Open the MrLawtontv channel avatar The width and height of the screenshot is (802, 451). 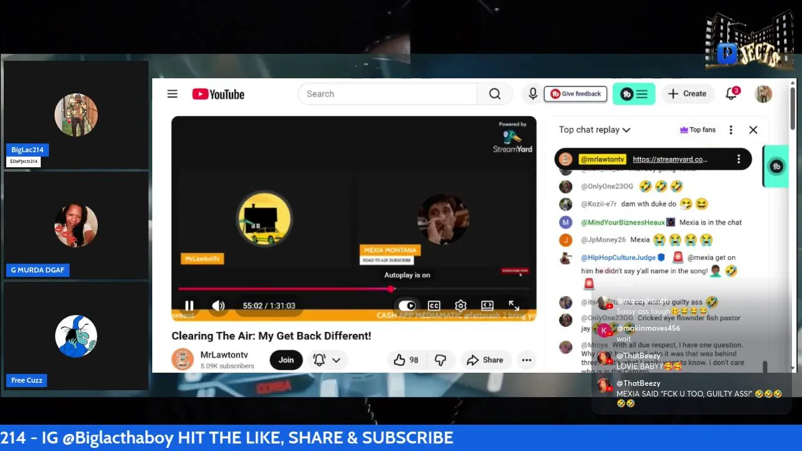(182, 360)
